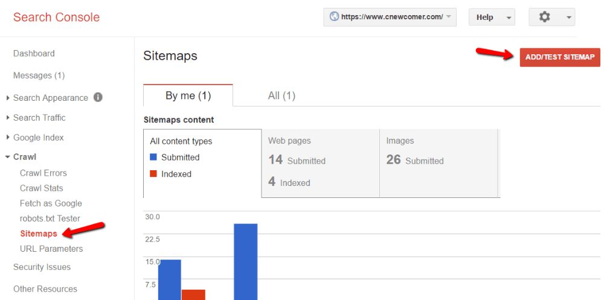Click the info icon beside Search Appearance
The image size is (604, 300).
click(98, 97)
